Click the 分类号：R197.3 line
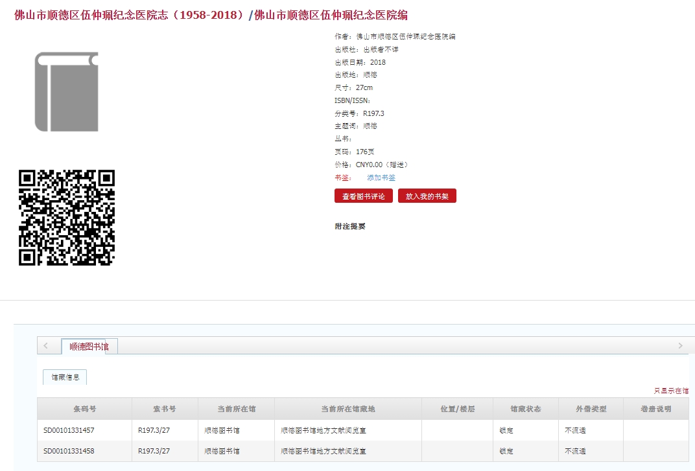 (x=359, y=113)
